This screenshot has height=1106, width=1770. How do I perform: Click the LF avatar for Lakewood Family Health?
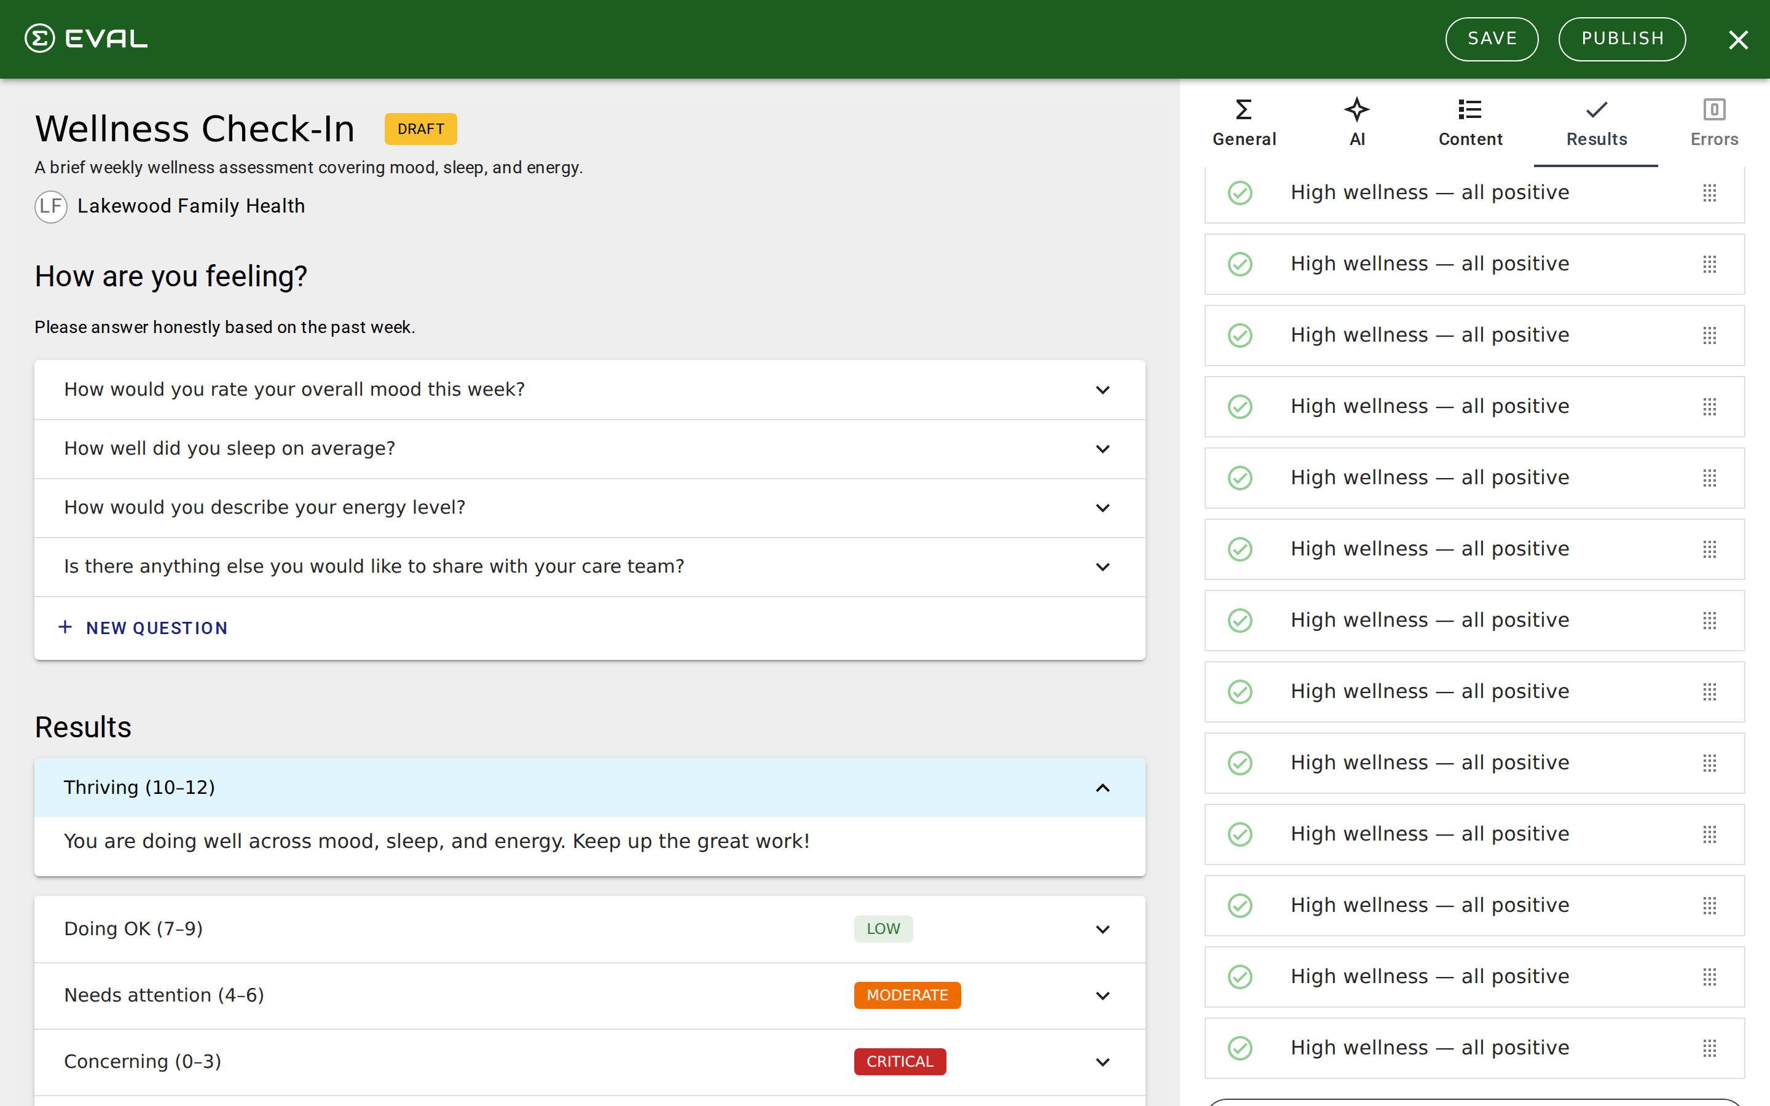click(x=50, y=206)
